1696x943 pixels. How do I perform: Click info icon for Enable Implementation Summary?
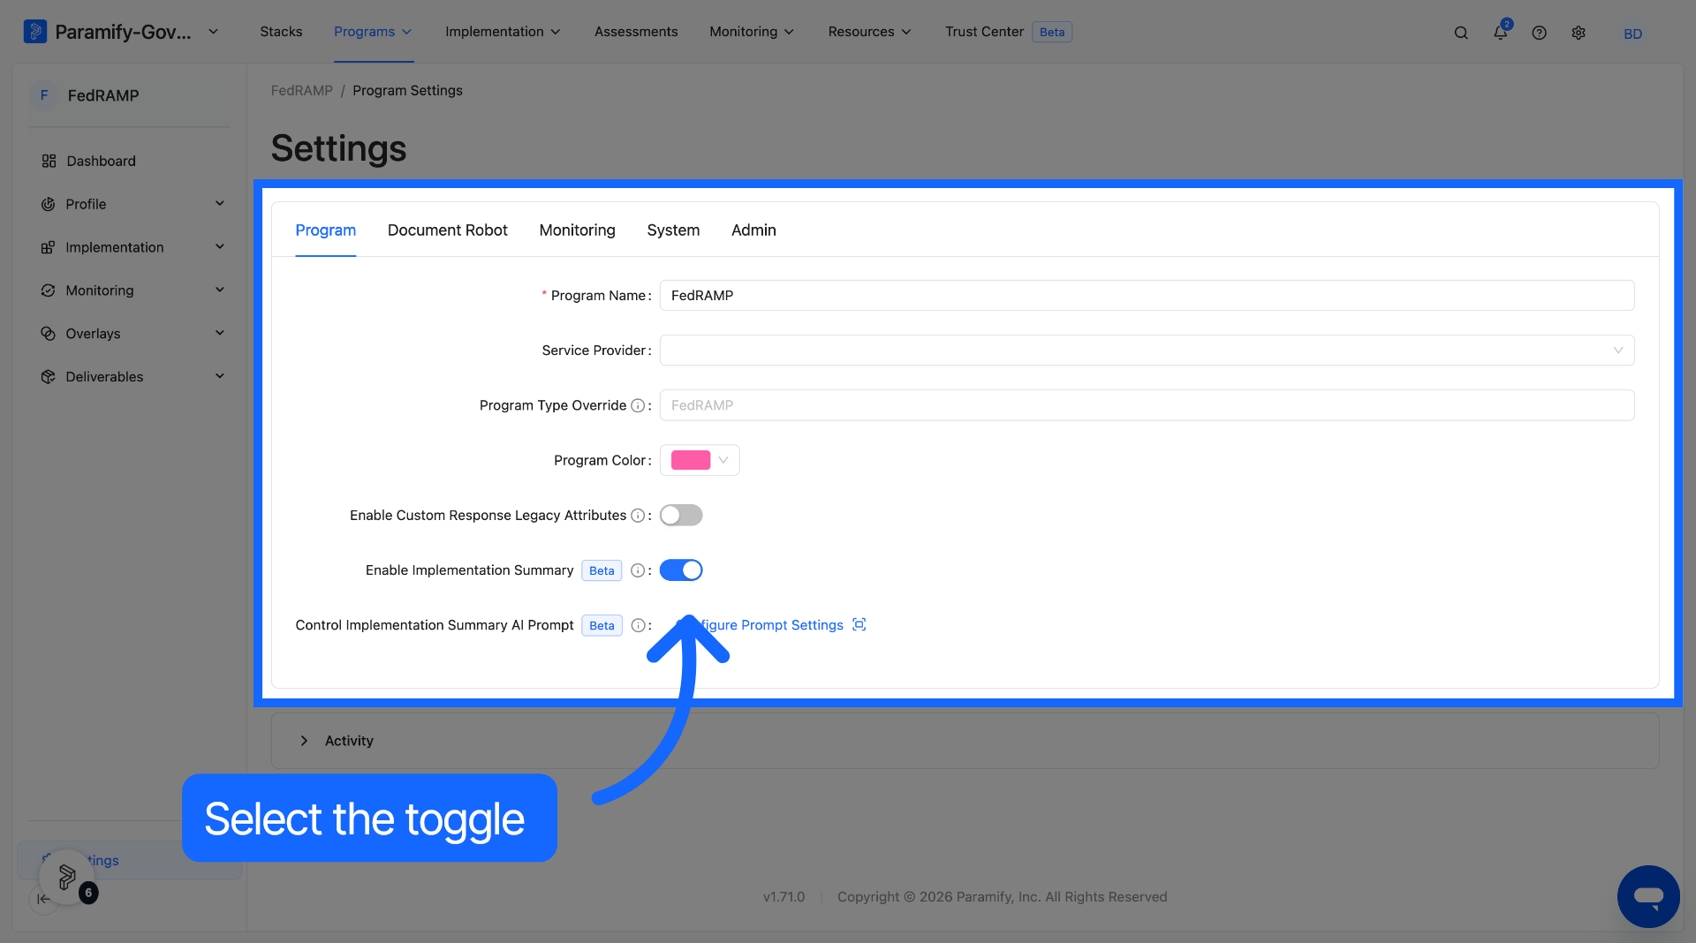click(x=637, y=570)
